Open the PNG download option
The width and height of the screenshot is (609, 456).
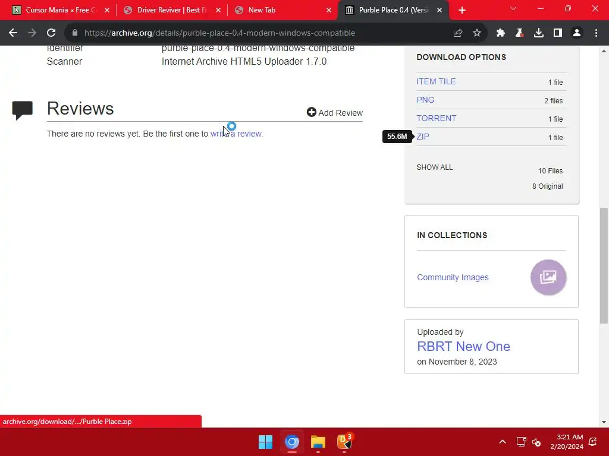pos(425,100)
